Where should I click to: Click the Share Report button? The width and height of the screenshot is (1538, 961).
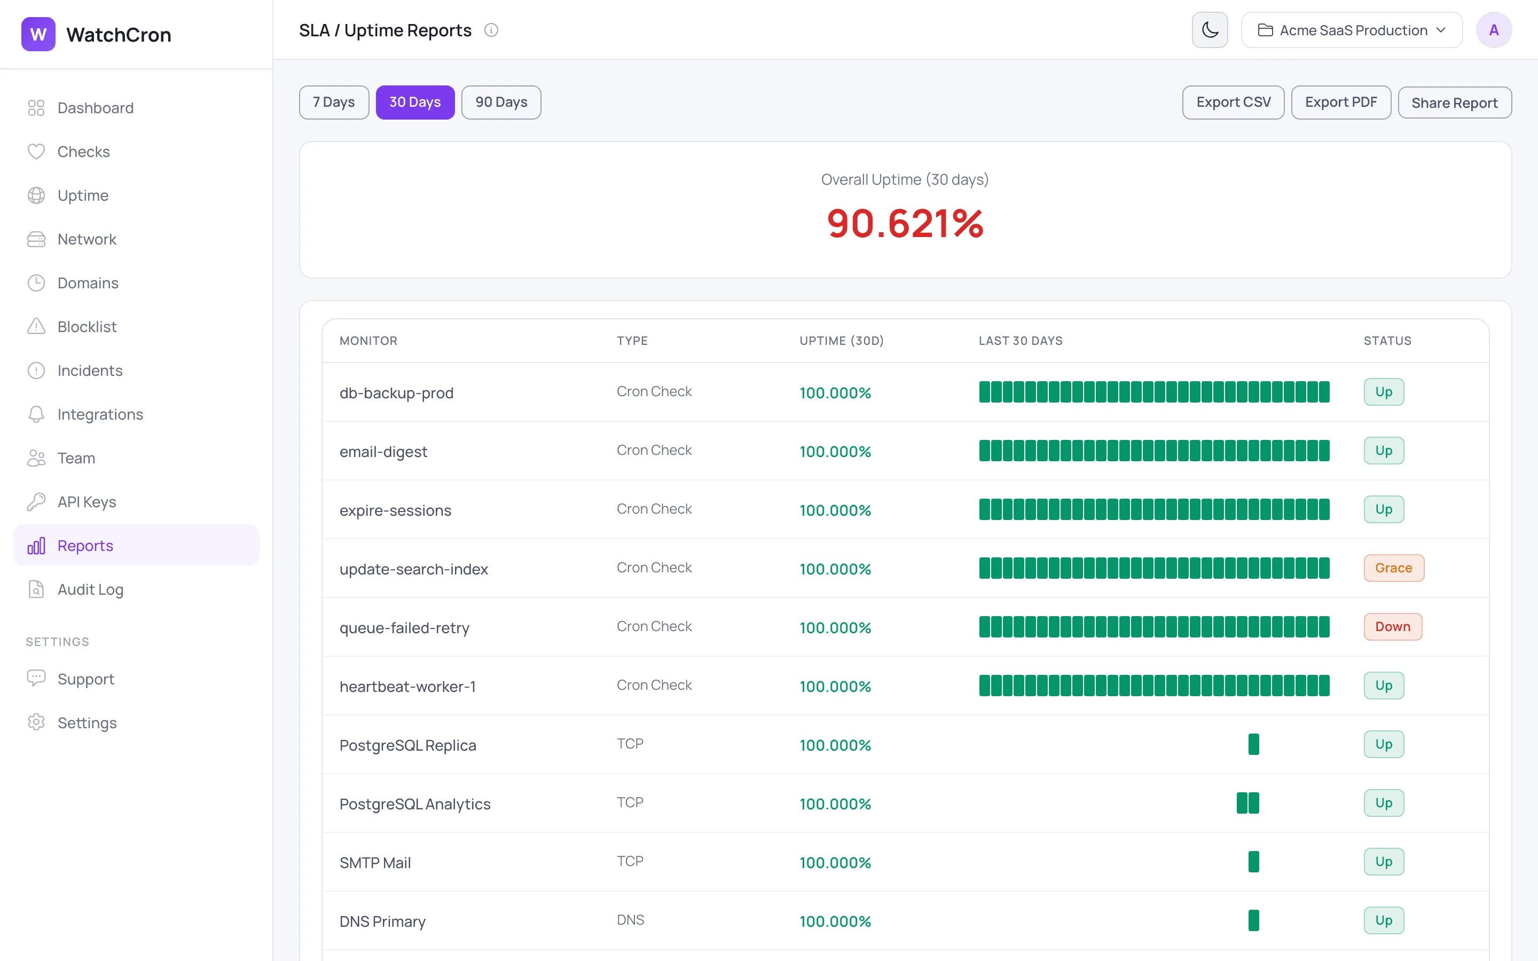(x=1455, y=103)
